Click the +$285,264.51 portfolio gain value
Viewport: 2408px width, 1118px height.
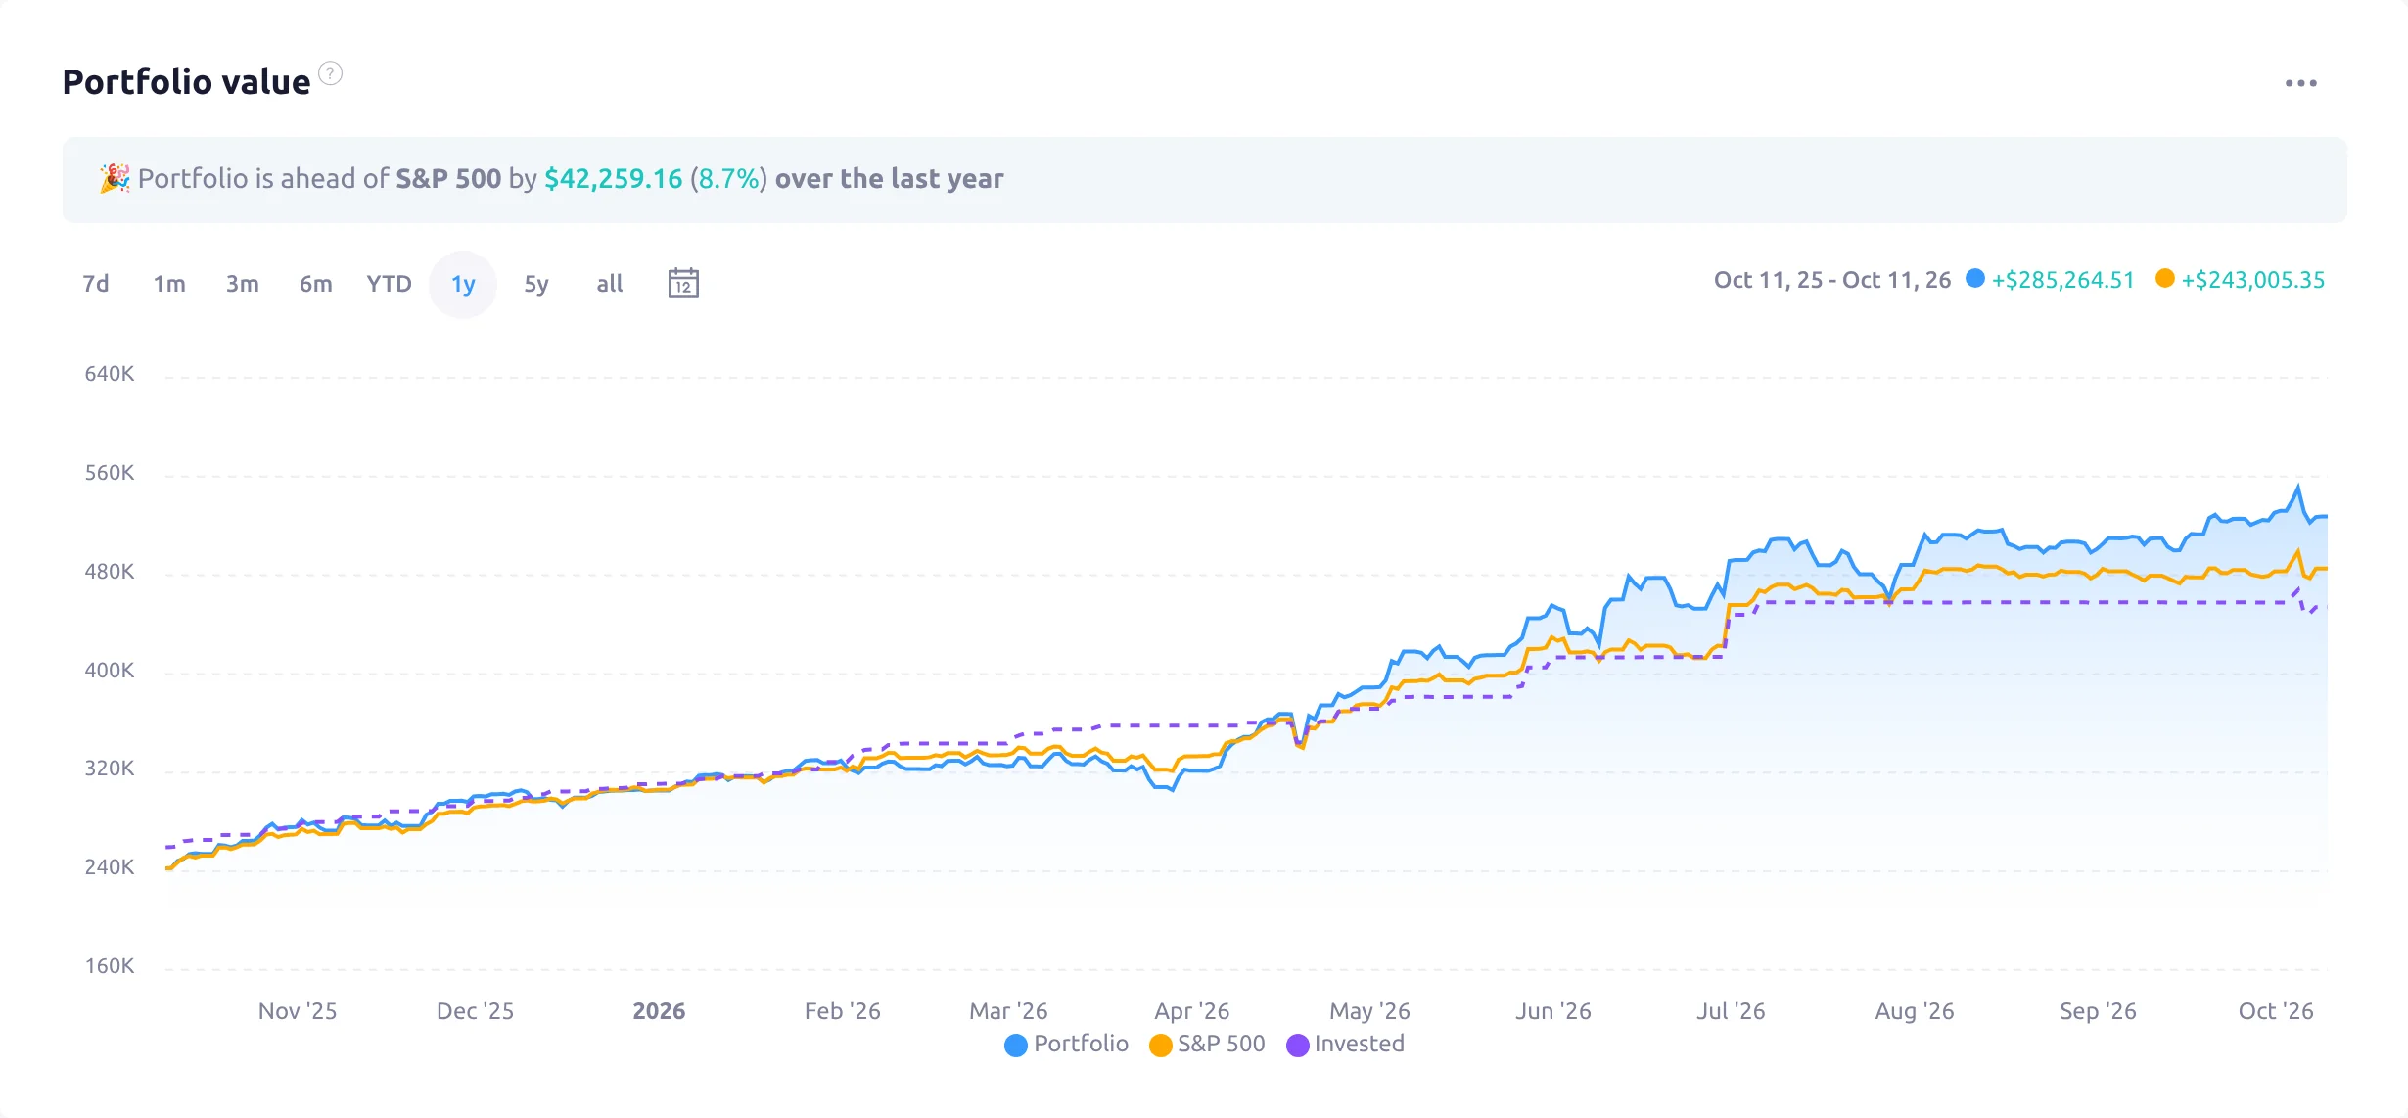(2062, 280)
